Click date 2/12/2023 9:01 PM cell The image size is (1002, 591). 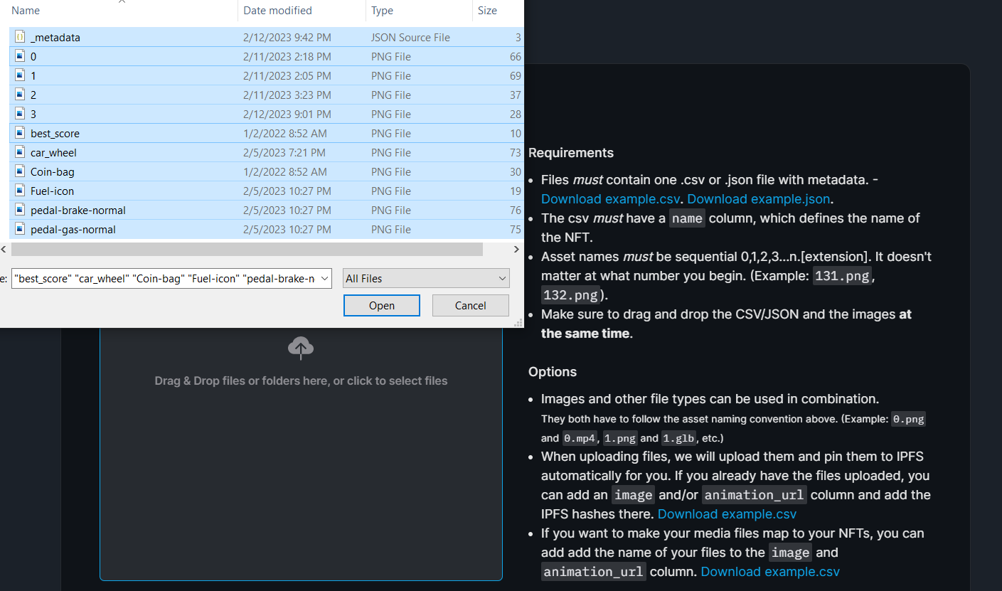[287, 114]
